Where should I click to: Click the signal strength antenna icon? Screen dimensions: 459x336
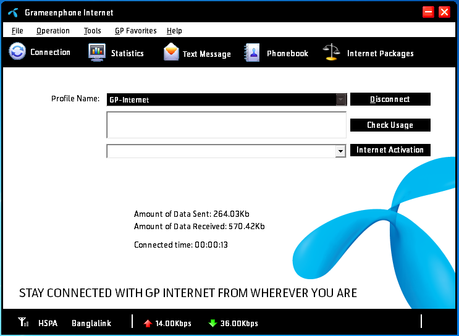coord(23,322)
